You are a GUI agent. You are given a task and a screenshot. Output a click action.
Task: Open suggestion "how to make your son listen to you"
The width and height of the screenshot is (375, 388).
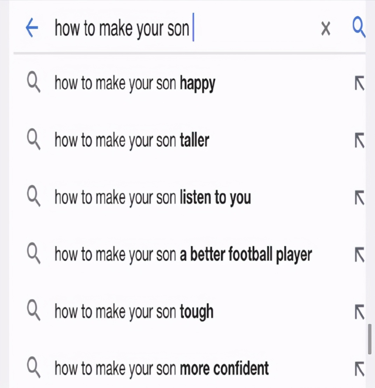(x=153, y=198)
